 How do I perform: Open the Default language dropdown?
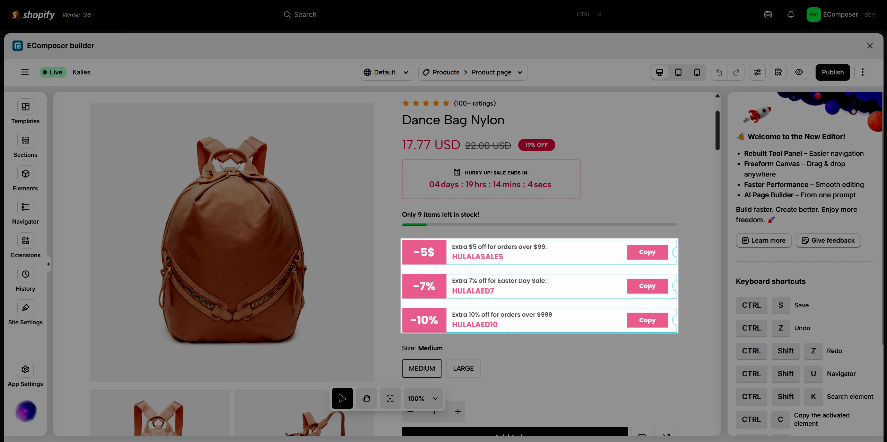point(386,72)
